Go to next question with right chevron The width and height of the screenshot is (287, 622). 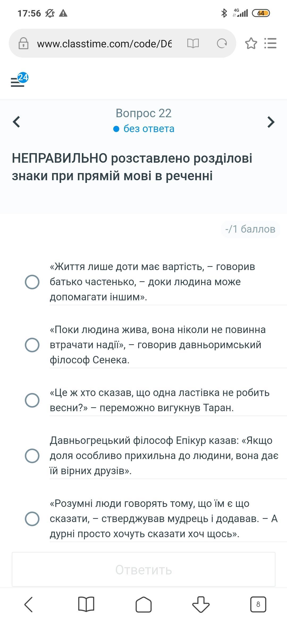point(271,122)
